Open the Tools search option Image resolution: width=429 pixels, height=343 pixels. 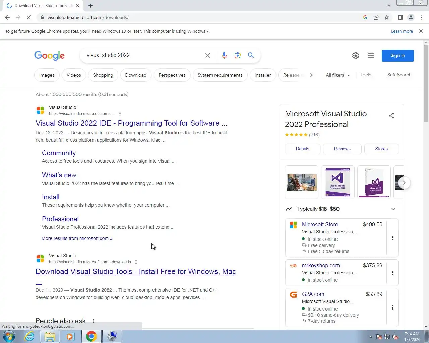[366, 75]
